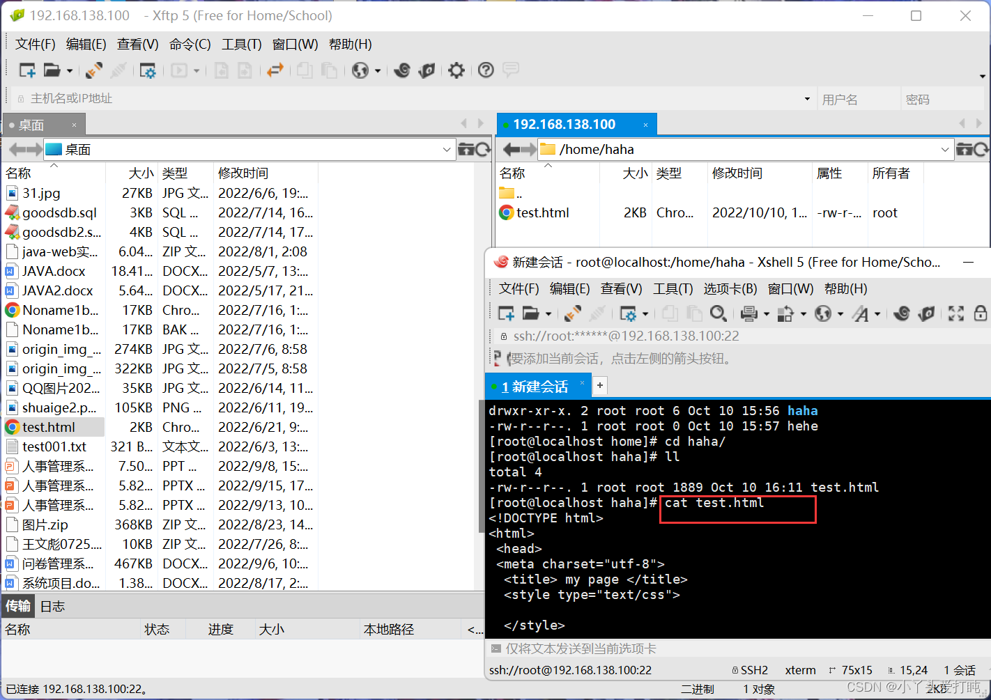Close the 桌面 local tab
This screenshot has height=700, width=991.
point(74,125)
